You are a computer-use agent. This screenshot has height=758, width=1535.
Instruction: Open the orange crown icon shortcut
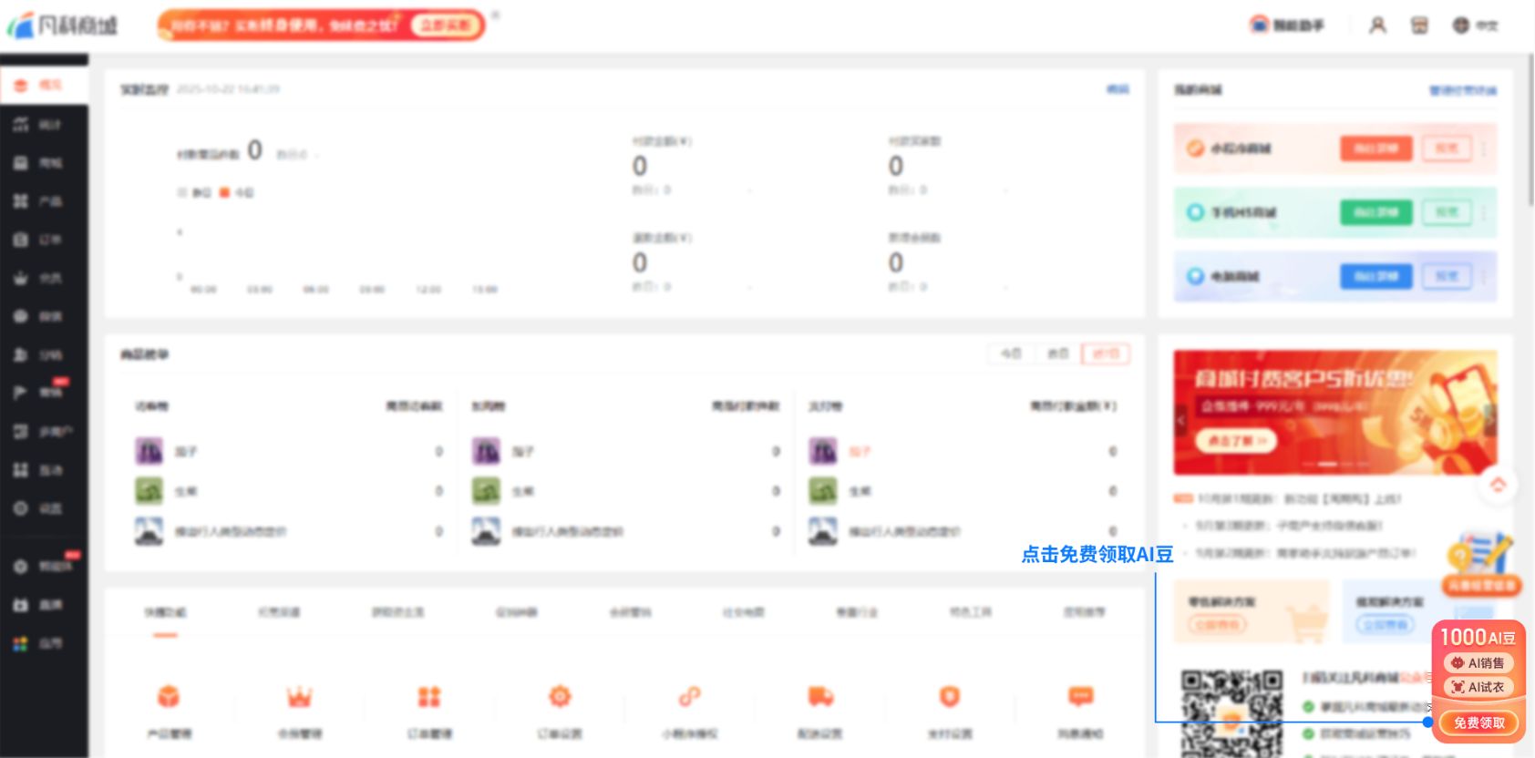point(299,697)
